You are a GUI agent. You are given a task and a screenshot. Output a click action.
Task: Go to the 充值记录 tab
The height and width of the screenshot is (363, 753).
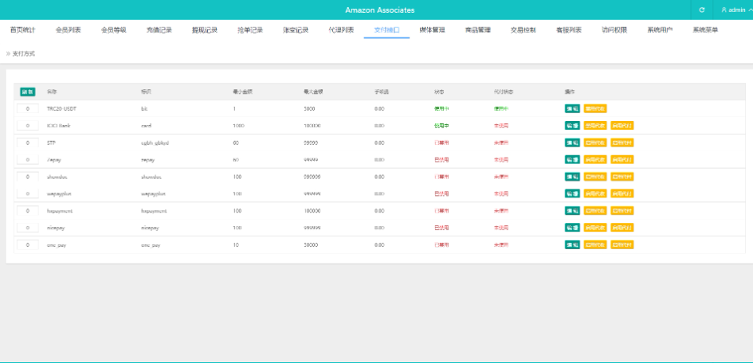159,29
